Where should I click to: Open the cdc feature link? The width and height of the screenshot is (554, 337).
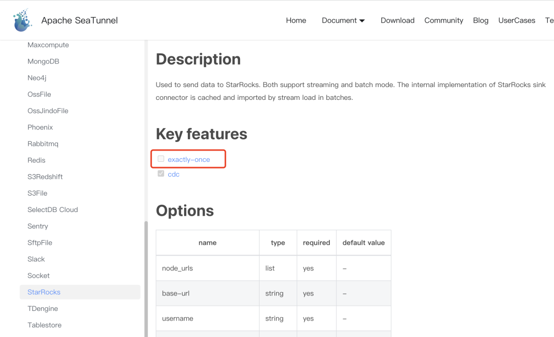tap(173, 174)
